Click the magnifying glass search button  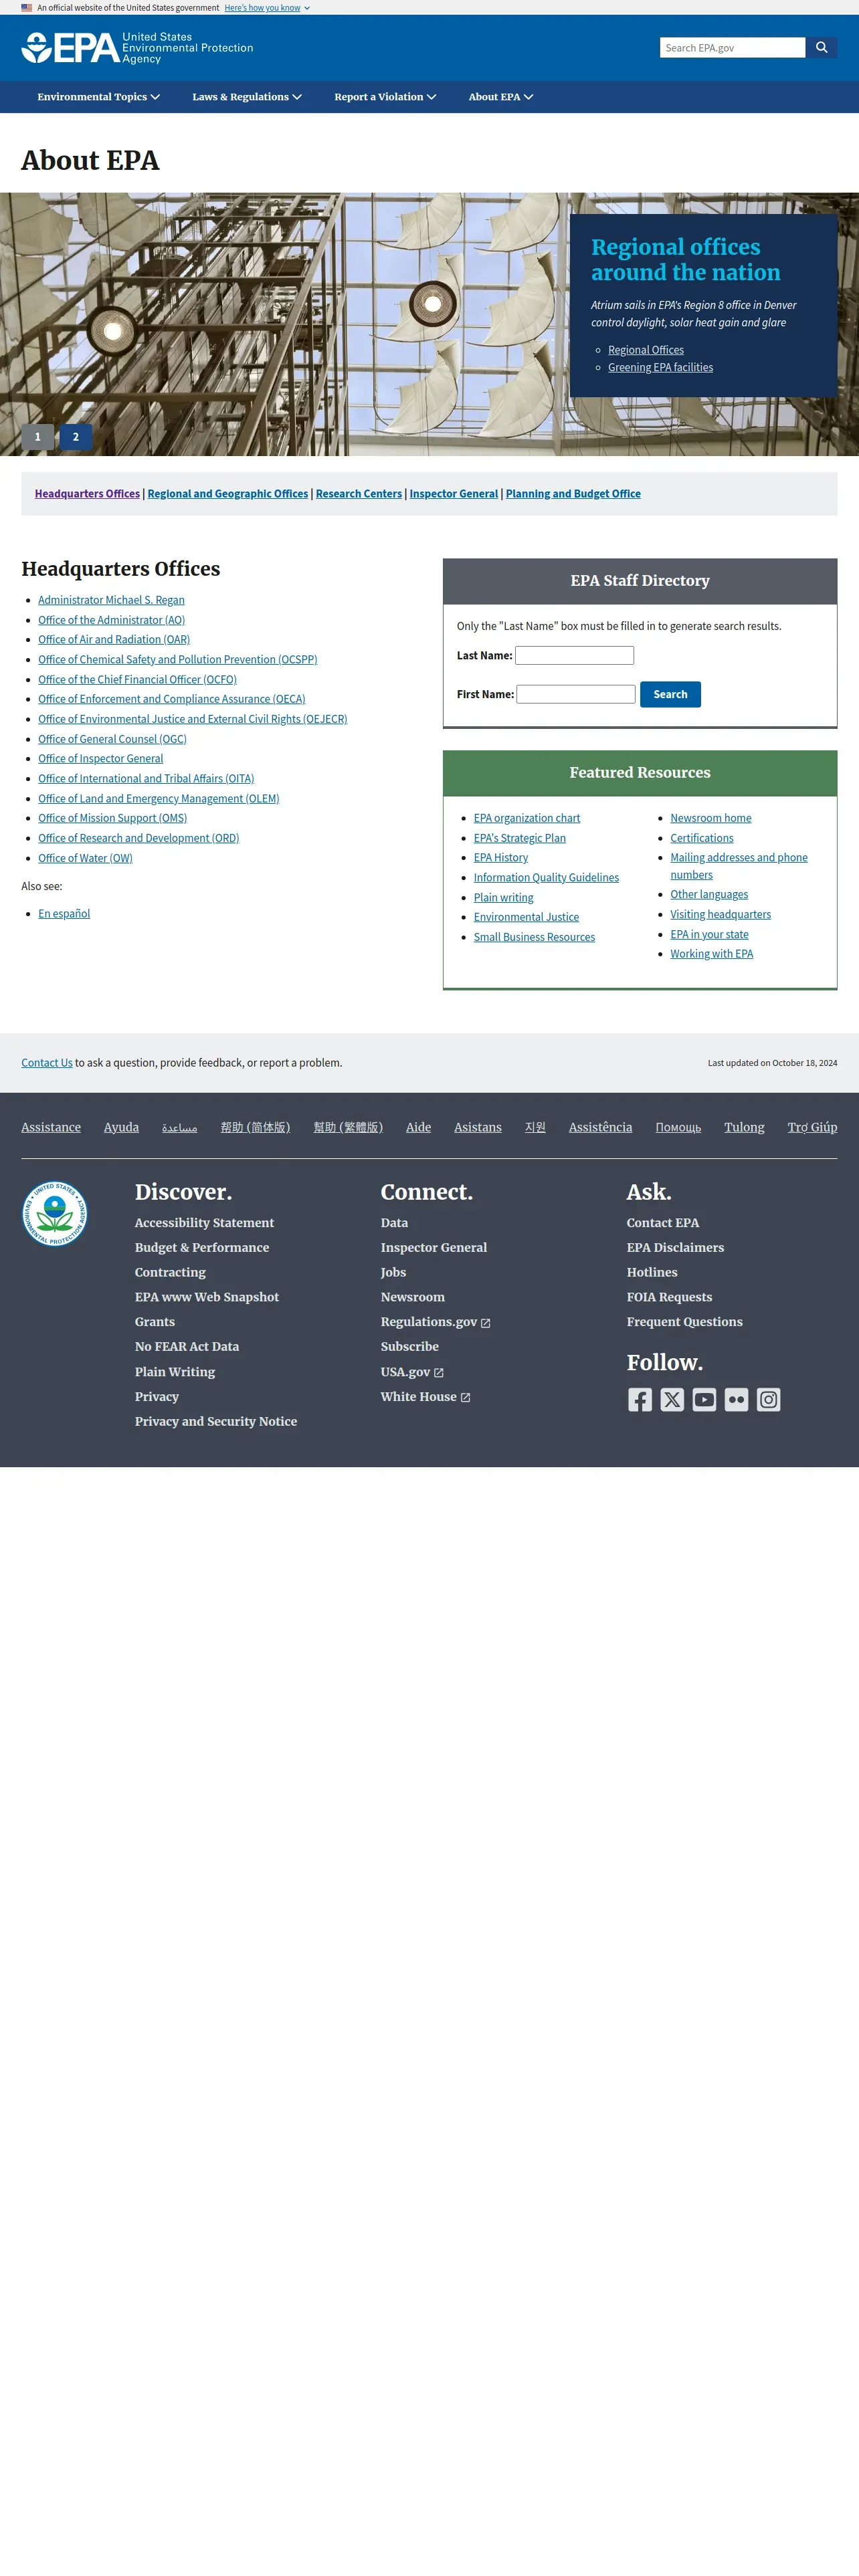[821, 47]
